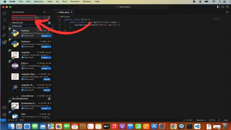This screenshot has height=130, width=231.
Task: Select Vim extension row
Action: click(31, 115)
